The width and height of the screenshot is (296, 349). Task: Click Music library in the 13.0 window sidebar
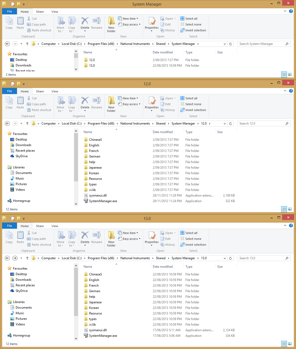click(20, 313)
